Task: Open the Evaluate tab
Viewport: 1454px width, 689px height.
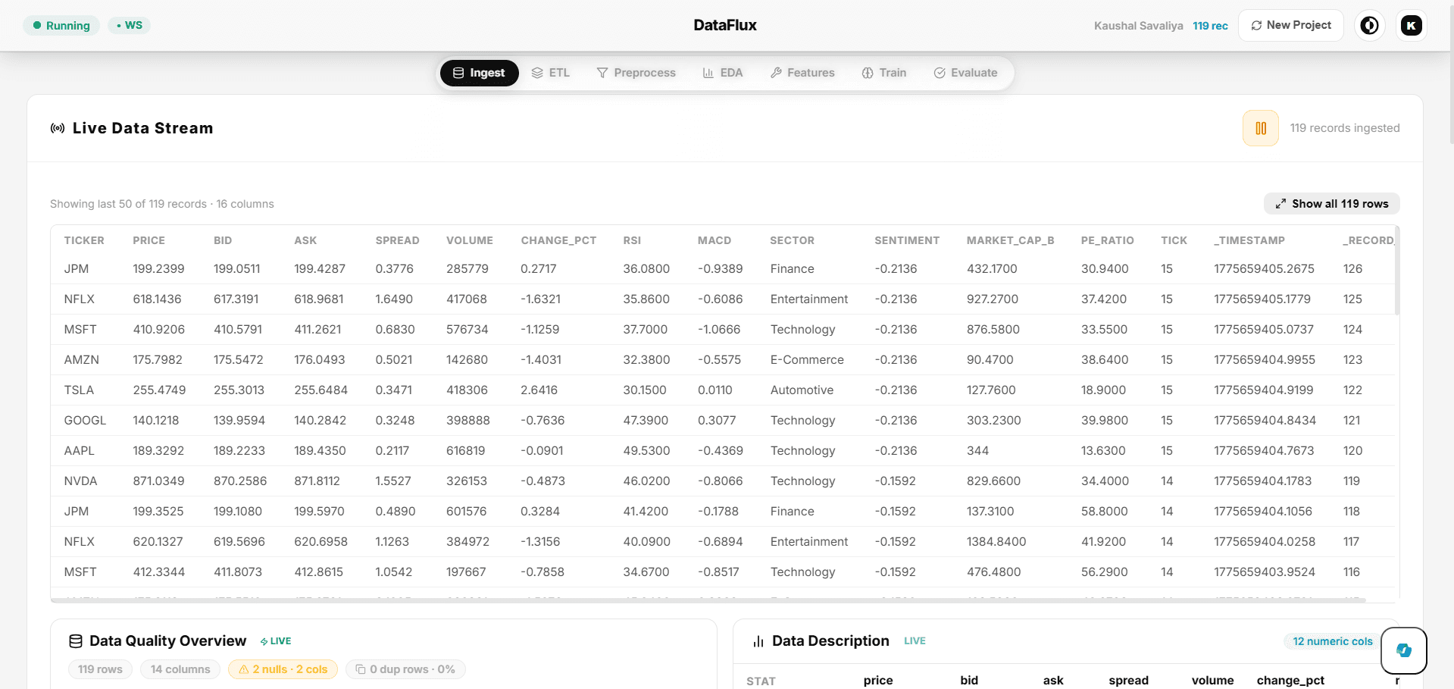Action: coord(965,72)
